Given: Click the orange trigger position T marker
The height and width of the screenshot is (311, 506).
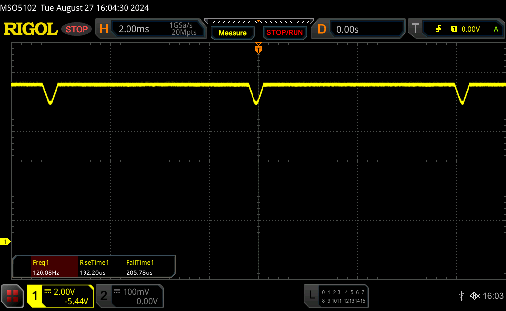Looking at the screenshot, I should [258, 49].
